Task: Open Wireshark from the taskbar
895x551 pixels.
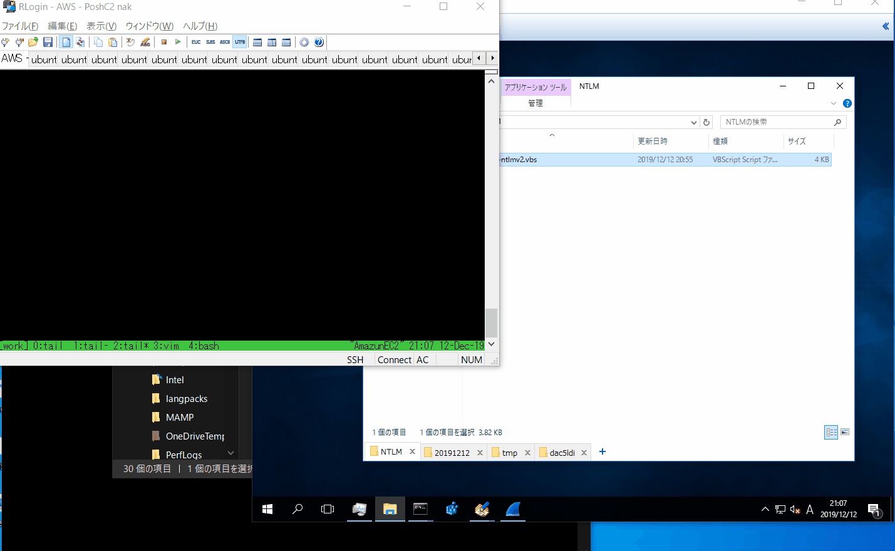Action: 512,509
